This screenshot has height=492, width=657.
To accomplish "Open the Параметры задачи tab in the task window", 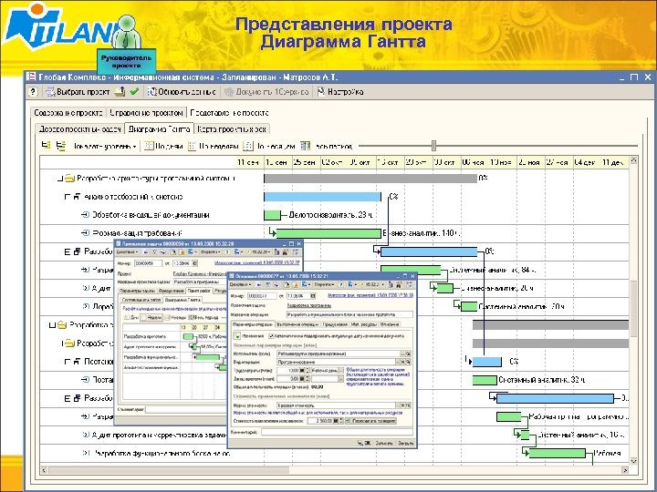I will click(137, 291).
